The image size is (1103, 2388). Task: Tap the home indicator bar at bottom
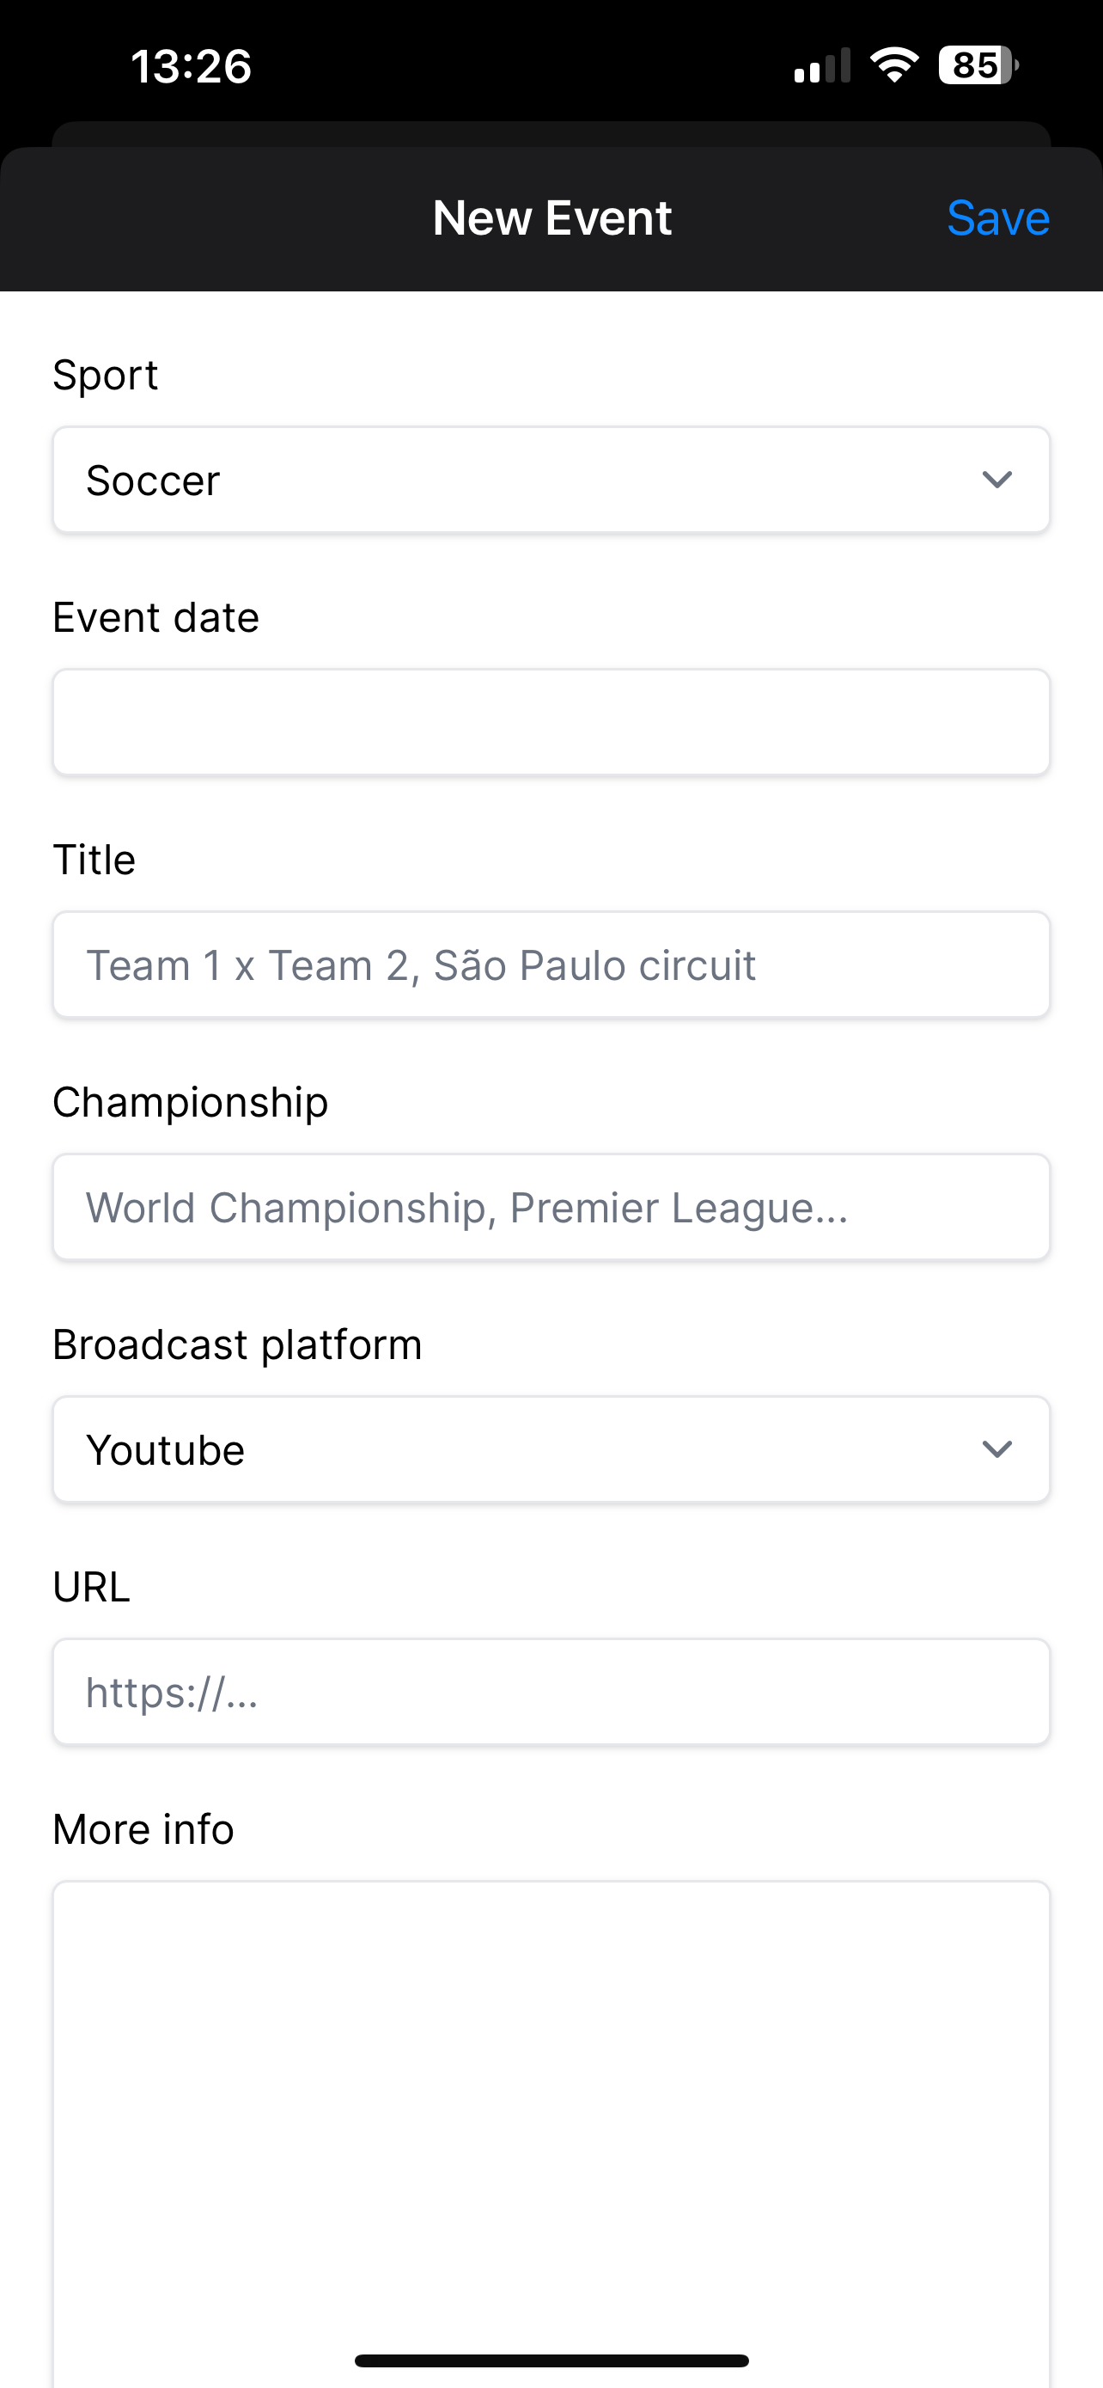point(551,2360)
